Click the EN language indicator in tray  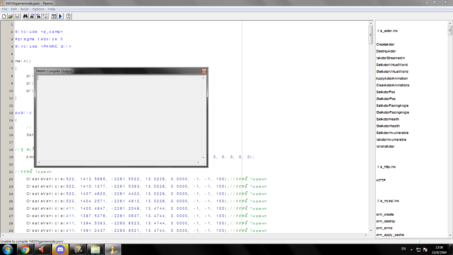click(403, 249)
